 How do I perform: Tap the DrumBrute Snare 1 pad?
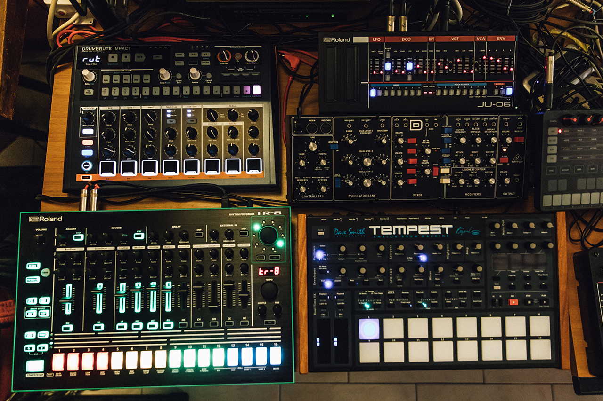129,168
